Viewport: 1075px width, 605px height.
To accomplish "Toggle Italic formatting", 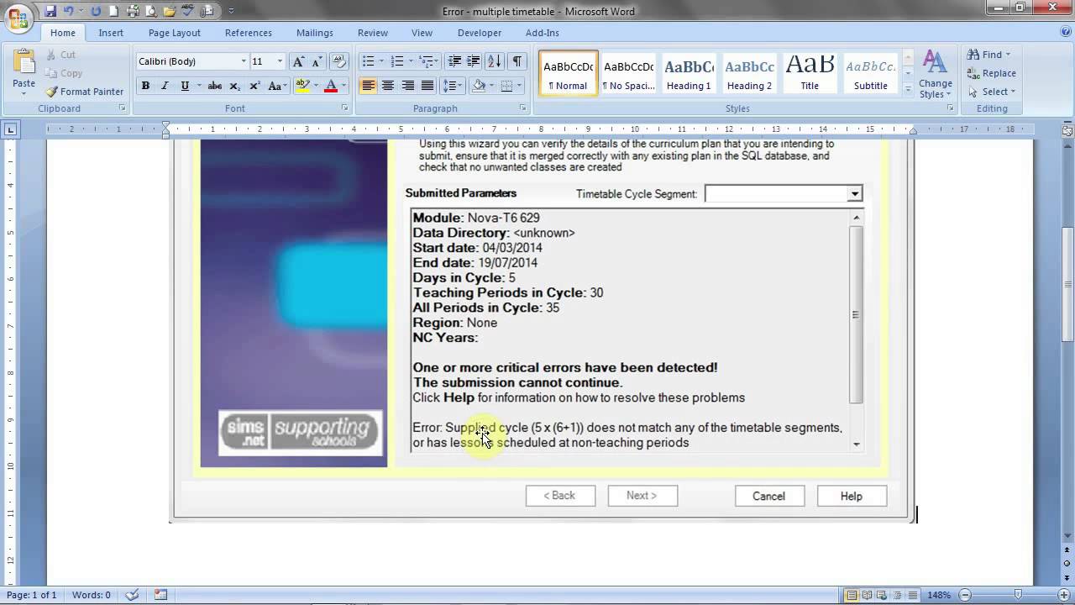I will pos(165,86).
